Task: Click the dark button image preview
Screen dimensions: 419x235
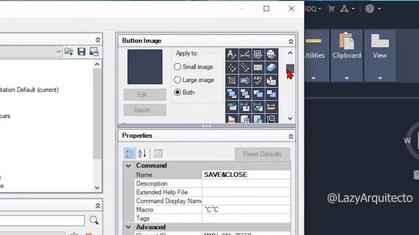Action: point(145,67)
